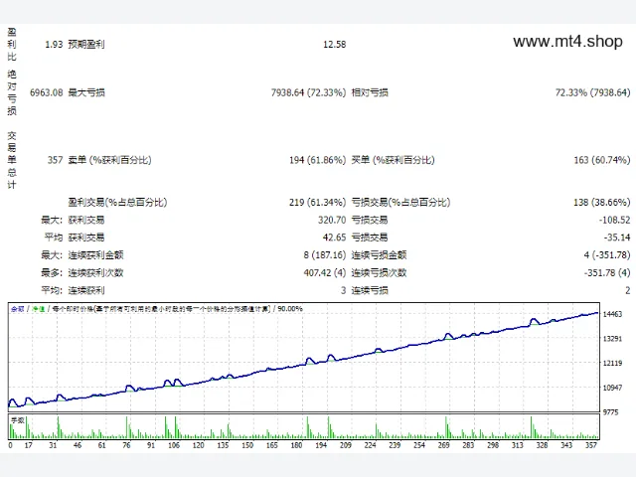Click largest profit trade value 320.70

tap(332, 220)
